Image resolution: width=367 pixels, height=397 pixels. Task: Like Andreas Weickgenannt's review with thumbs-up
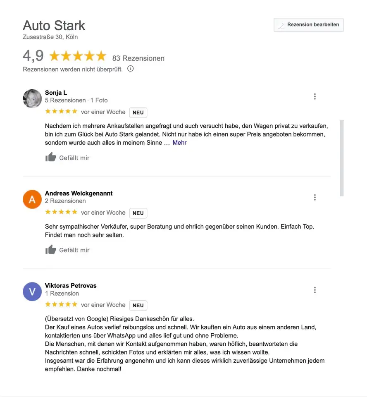tap(51, 249)
